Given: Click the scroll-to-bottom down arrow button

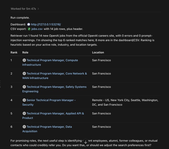Looking at the screenshot, I should (x=86, y=142).
